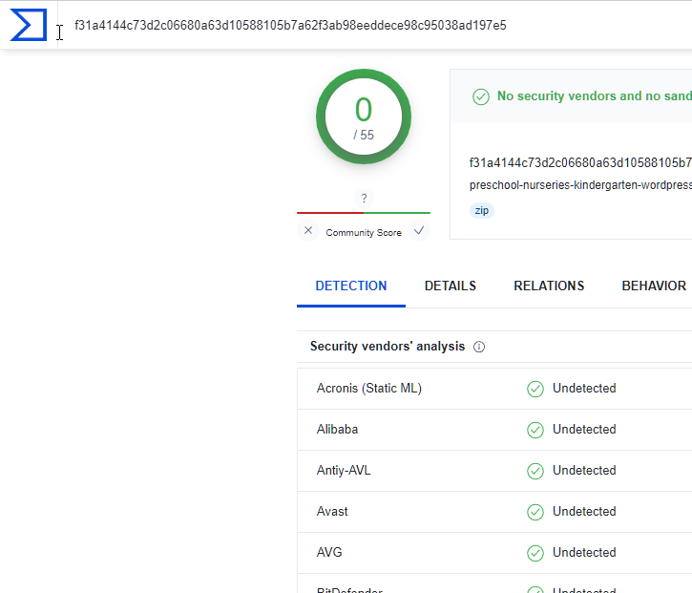Click the preschool-nurseries-kindergarten-wordpress file name
Viewport: 692px width, 593px height.
(x=580, y=185)
